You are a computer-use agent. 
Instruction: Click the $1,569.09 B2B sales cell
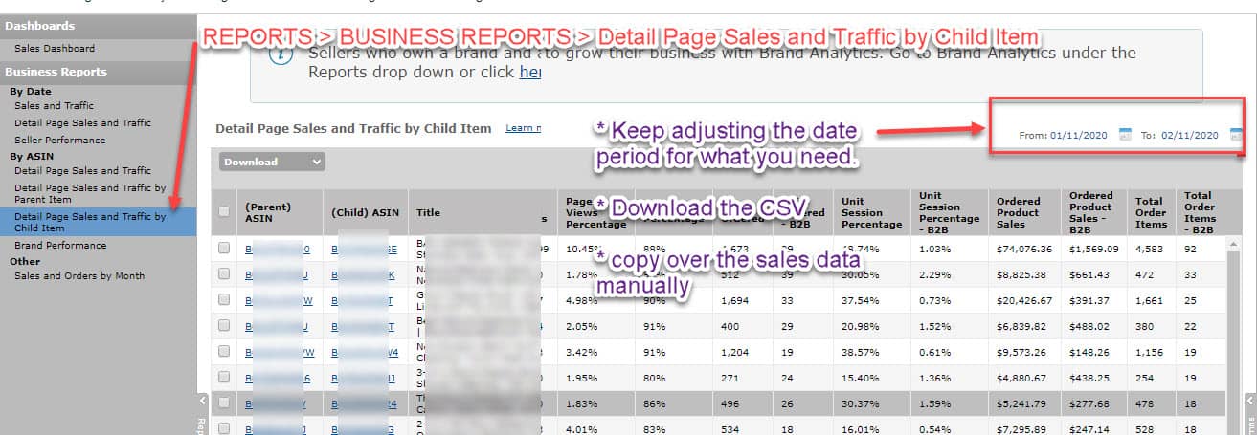1092,249
